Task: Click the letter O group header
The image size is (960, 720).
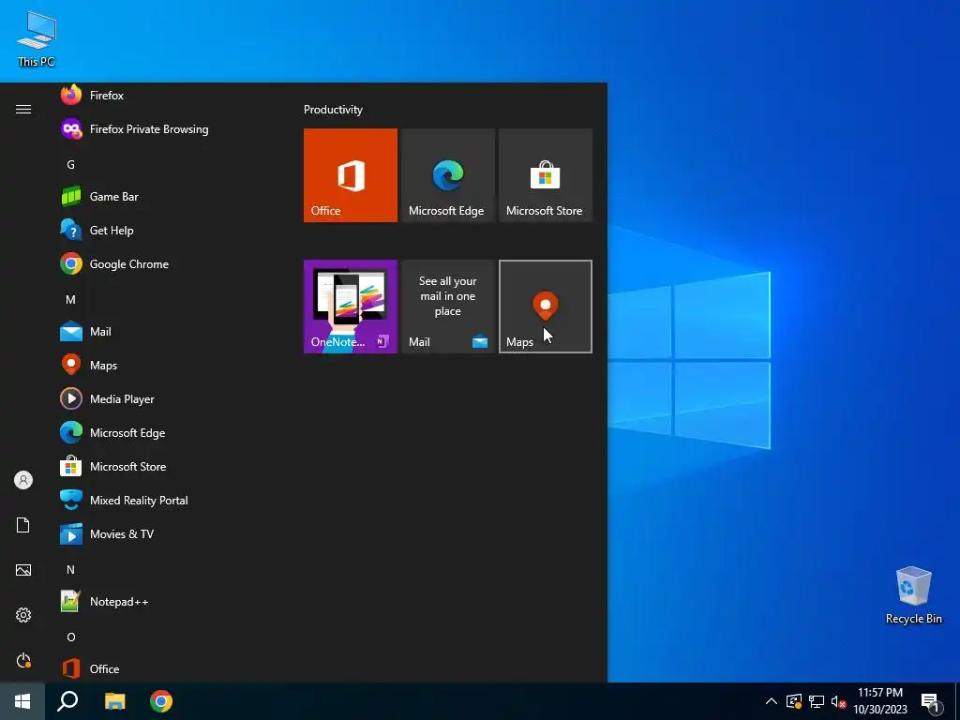Action: tap(70, 637)
